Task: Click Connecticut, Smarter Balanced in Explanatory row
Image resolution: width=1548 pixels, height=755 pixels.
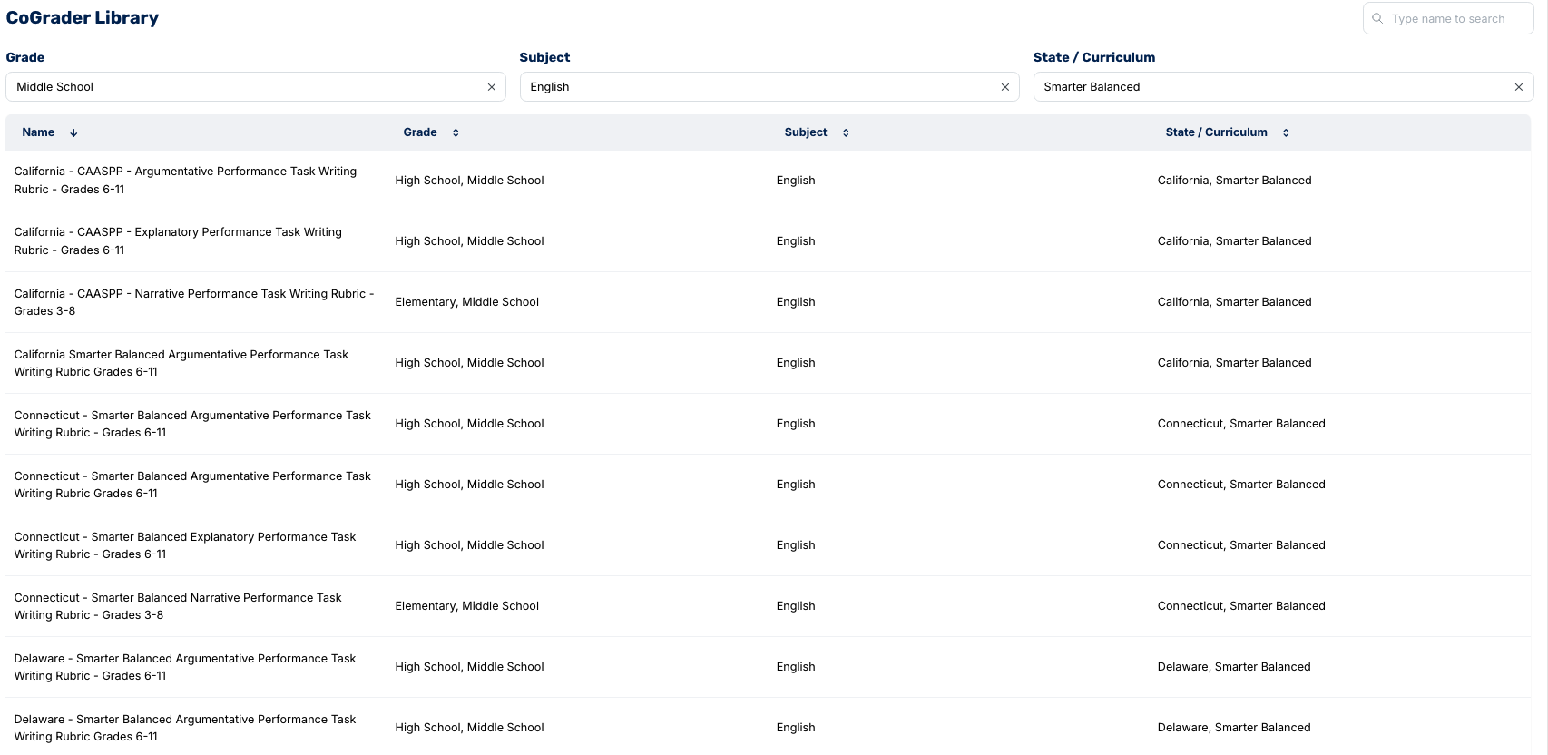Action: [x=1241, y=545]
